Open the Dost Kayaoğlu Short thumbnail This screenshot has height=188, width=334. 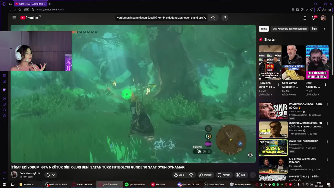[x=317, y=62]
